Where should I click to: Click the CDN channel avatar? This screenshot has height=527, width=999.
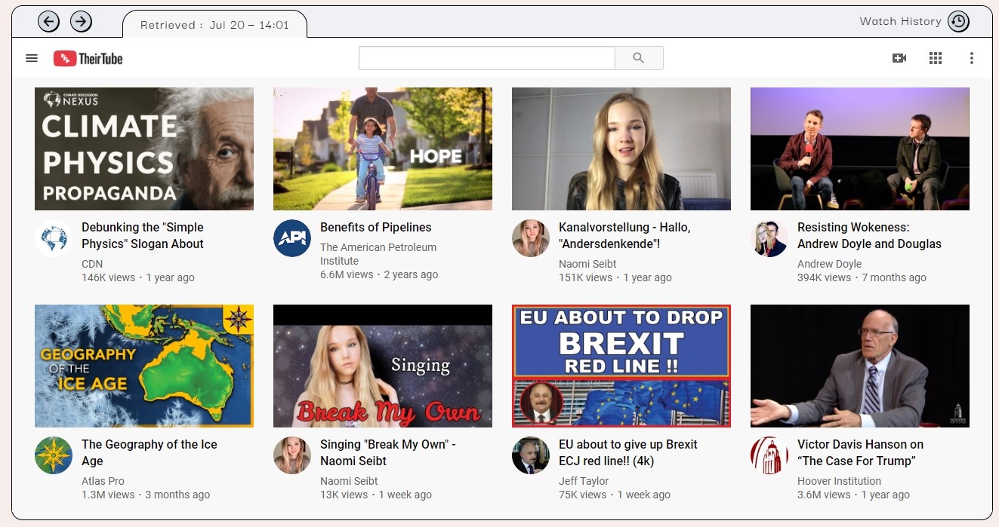click(54, 238)
